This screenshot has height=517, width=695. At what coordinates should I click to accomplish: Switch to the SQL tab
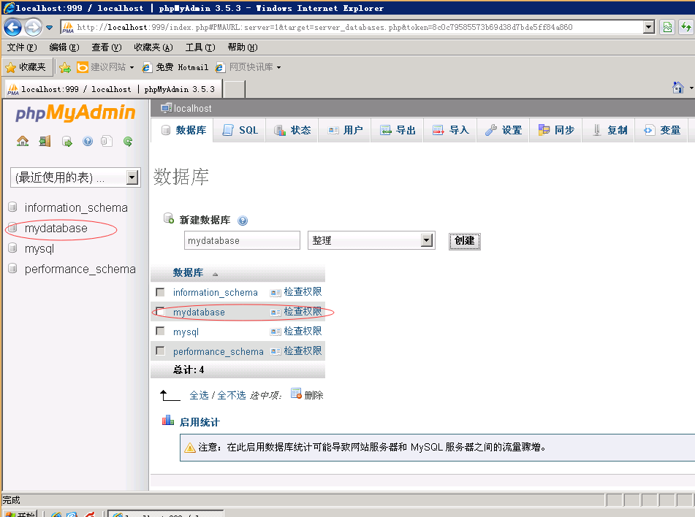pyautogui.click(x=240, y=130)
